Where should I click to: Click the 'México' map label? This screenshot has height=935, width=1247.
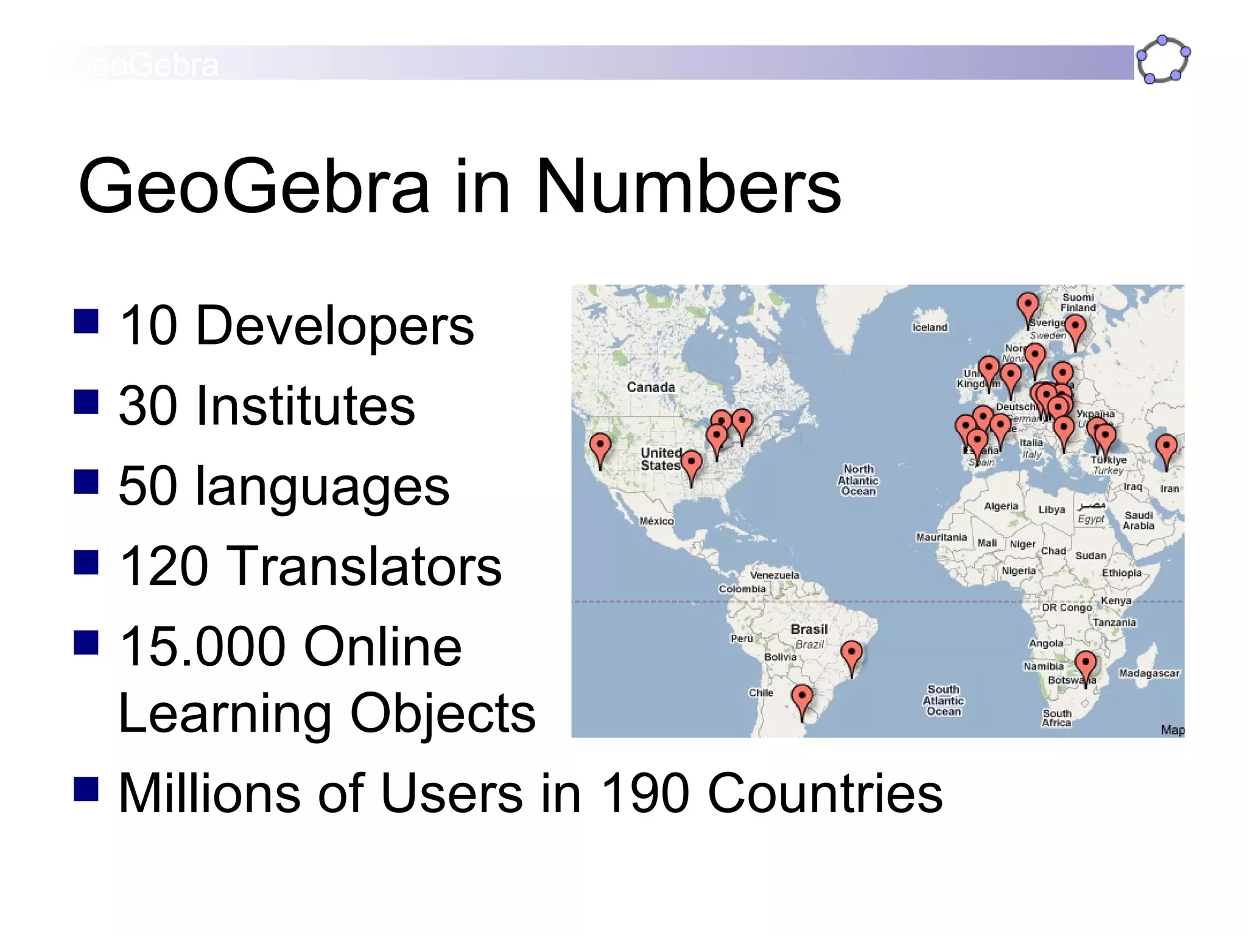[x=657, y=521]
